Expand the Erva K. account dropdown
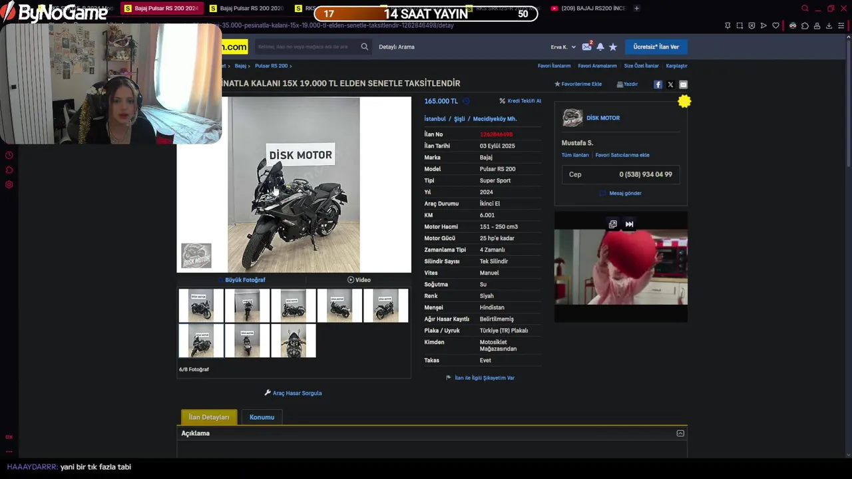The height and width of the screenshot is (479, 852). [563, 47]
